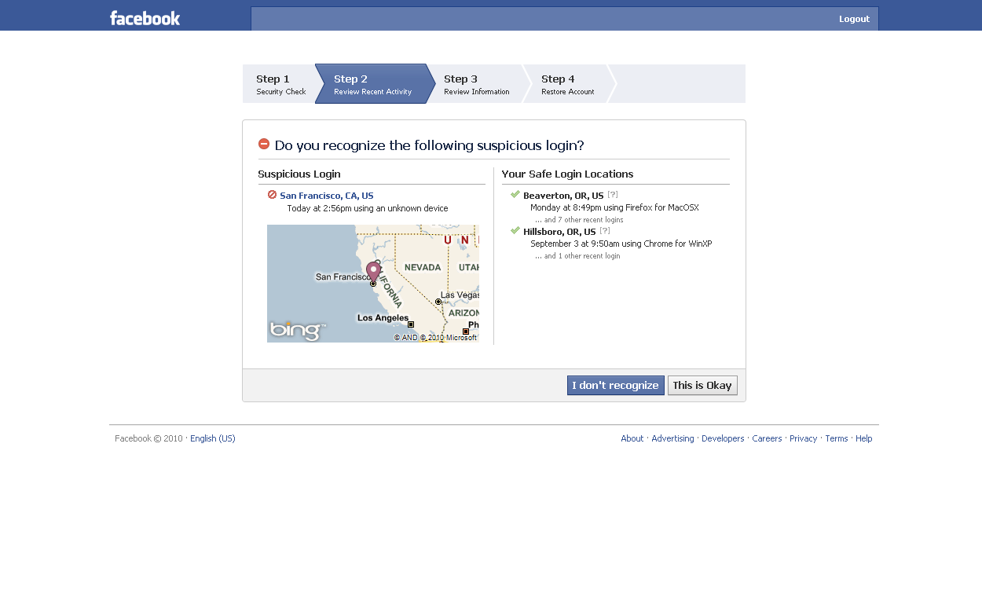Open the San Francisco, CA, US location link
Viewport: 982px width, 612px height.
coord(327,196)
